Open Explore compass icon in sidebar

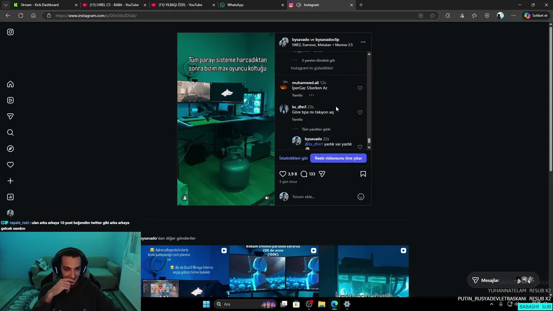[x=10, y=149]
